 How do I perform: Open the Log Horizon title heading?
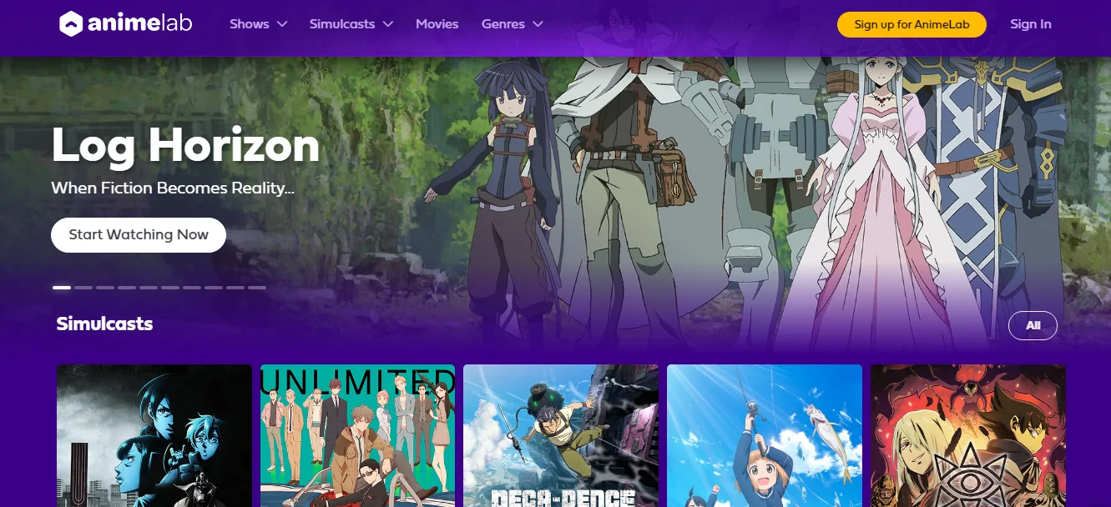[x=185, y=145]
